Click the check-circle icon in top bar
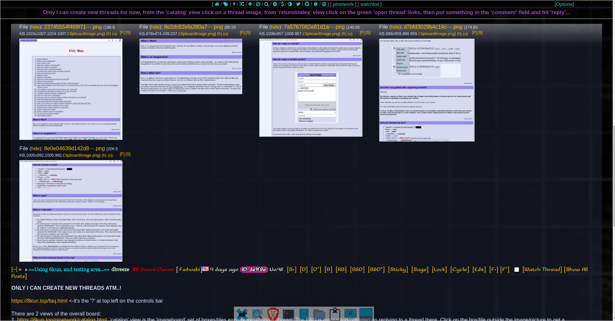Screen dimensions: 615x321 (x=324, y=4)
